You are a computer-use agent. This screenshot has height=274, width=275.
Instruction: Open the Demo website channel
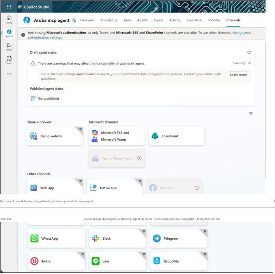point(55,136)
